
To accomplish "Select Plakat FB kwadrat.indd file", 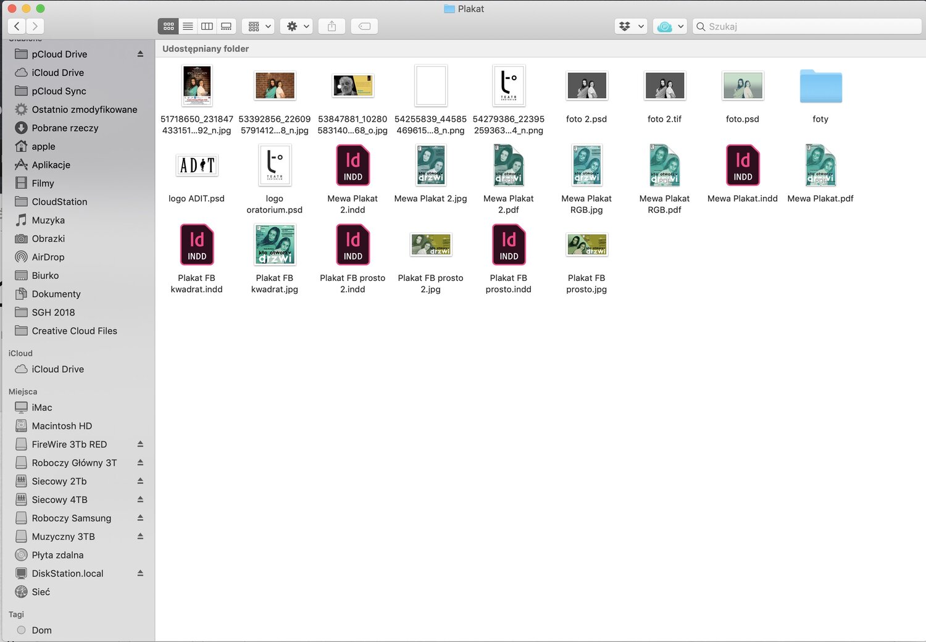I will [x=196, y=245].
